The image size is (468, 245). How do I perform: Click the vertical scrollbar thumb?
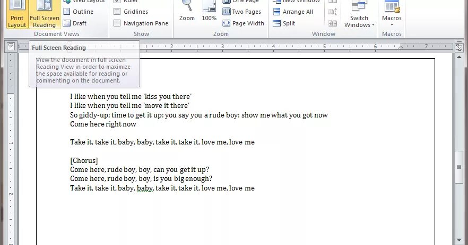coord(459,167)
